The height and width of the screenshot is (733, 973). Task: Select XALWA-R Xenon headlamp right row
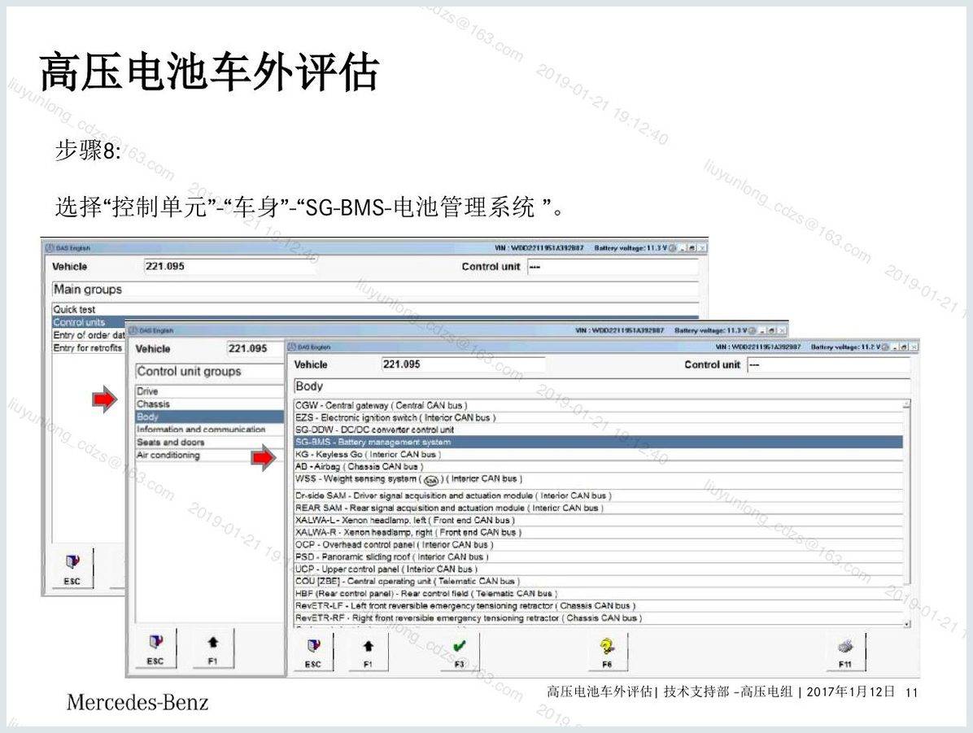598,532
